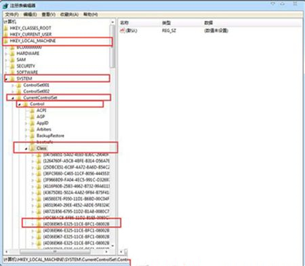Click the SAM folder icon

click(x=13, y=60)
